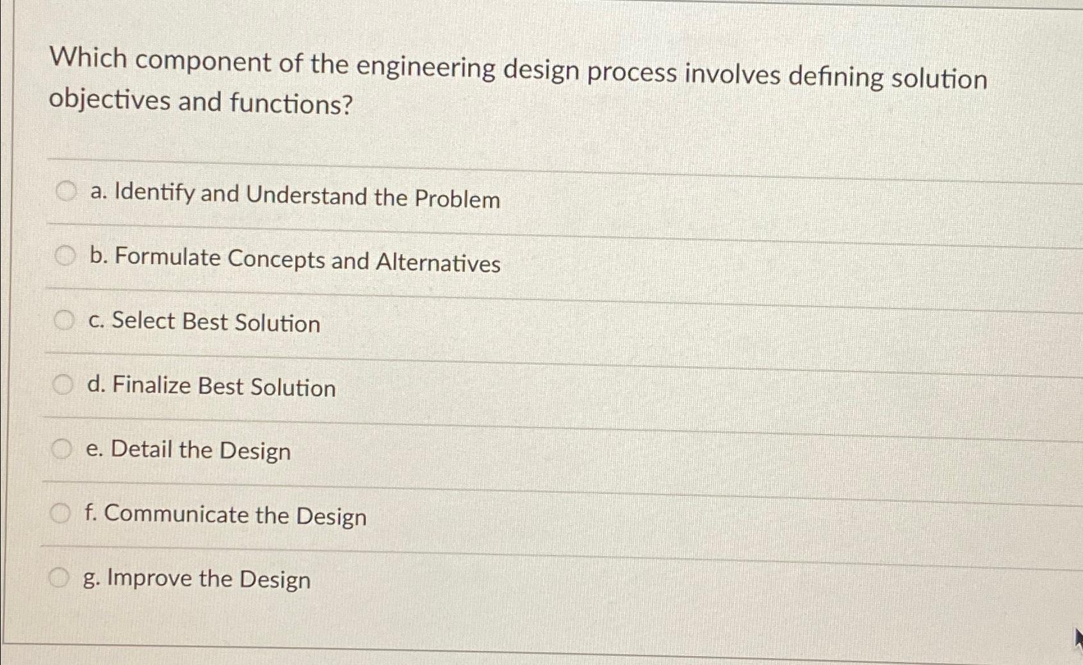Choose 'Improve the Design'

click(x=199, y=579)
